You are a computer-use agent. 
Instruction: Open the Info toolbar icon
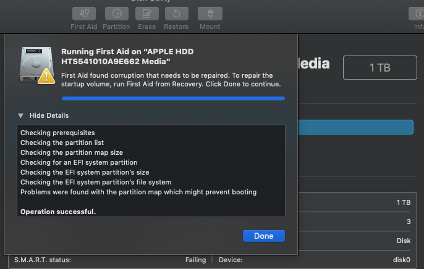pyautogui.click(x=417, y=14)
